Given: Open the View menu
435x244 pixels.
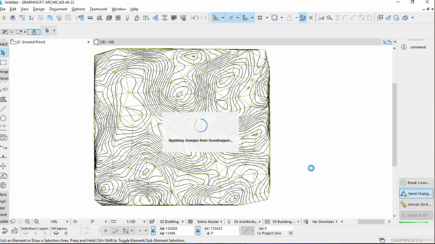Looking at the screenshot, I should click(24, 9).
